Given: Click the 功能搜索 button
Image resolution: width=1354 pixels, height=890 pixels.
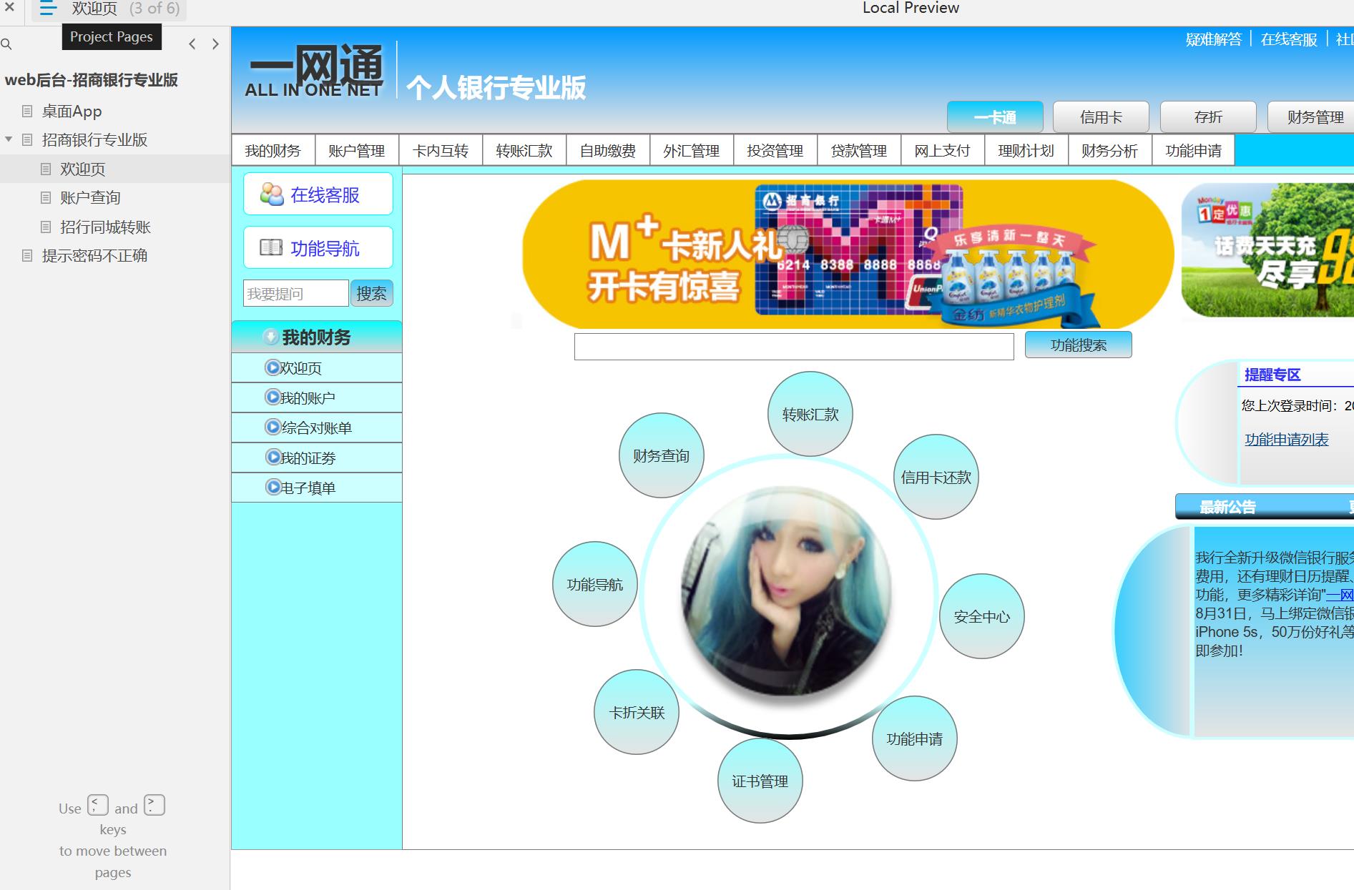Looking at the screenshot, I should click(x=1079, y=345).
